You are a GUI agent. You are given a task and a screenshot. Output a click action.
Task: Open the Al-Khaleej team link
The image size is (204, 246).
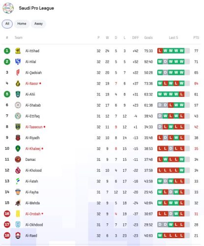(33, 149)
